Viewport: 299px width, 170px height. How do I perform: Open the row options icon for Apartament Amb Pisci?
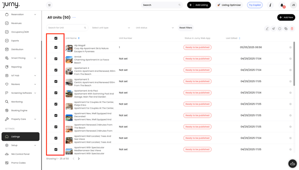(290, 93)
